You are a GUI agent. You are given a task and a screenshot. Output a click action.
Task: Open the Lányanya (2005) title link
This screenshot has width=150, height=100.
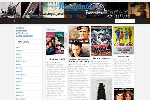point(57,59)
